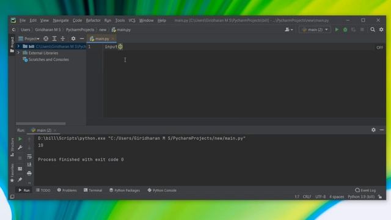Image resolution: width=391 pixels, height=220 pixels.
Task: Open the Help menu
Action: tap(161, 20)
